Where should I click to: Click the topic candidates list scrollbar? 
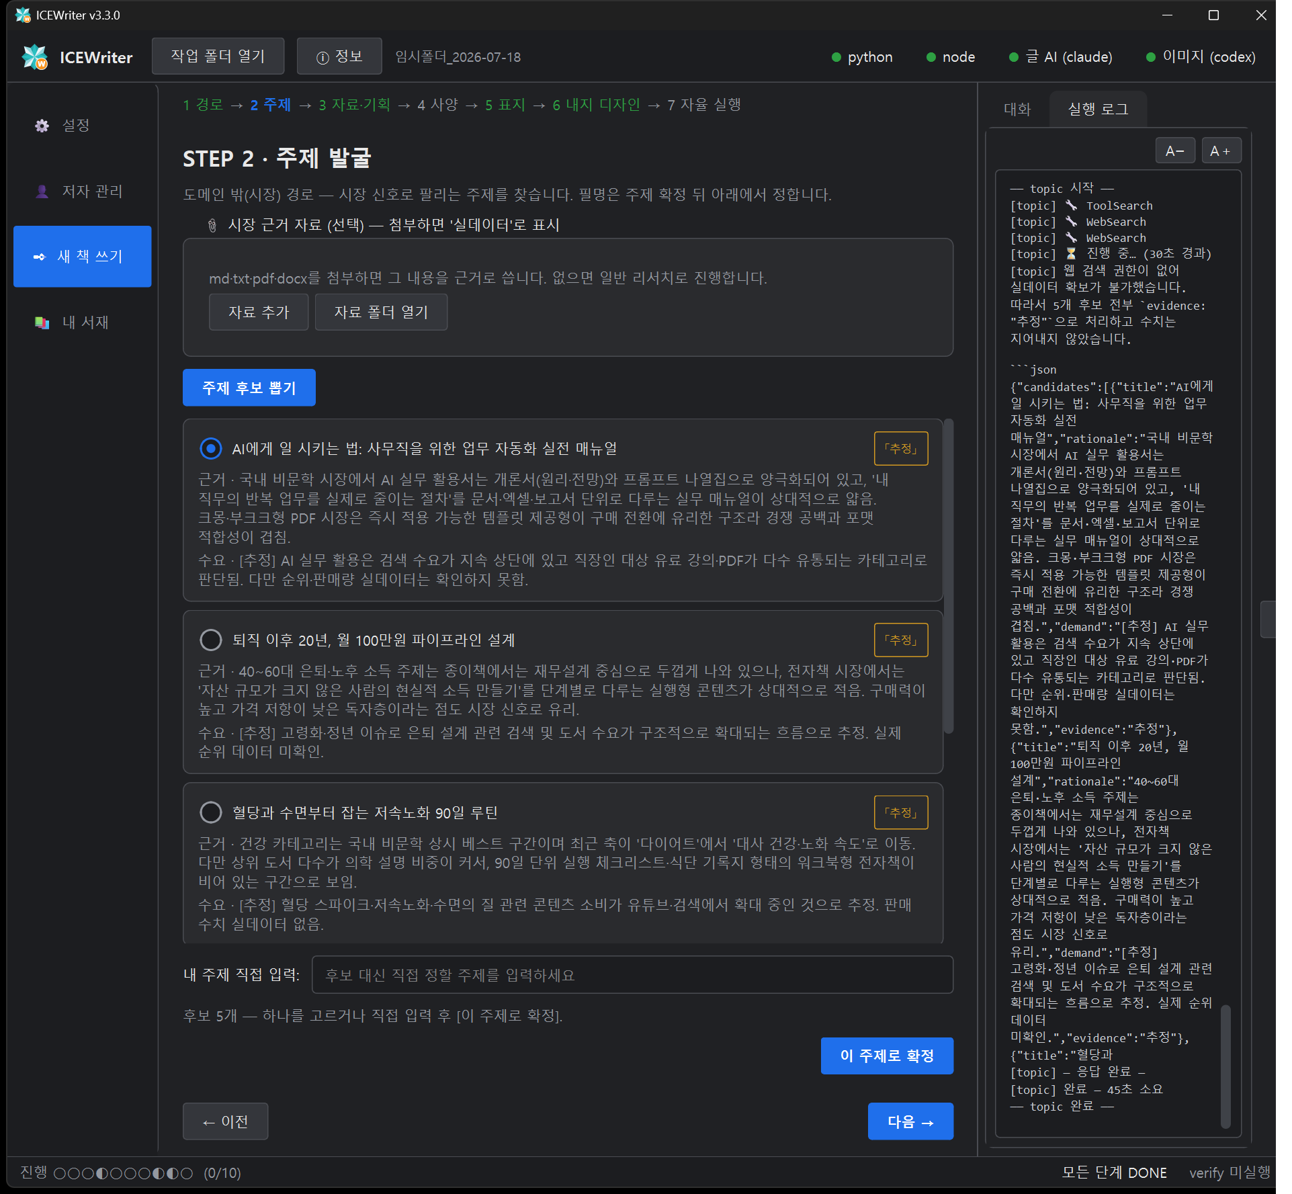[x=949, y=576]
